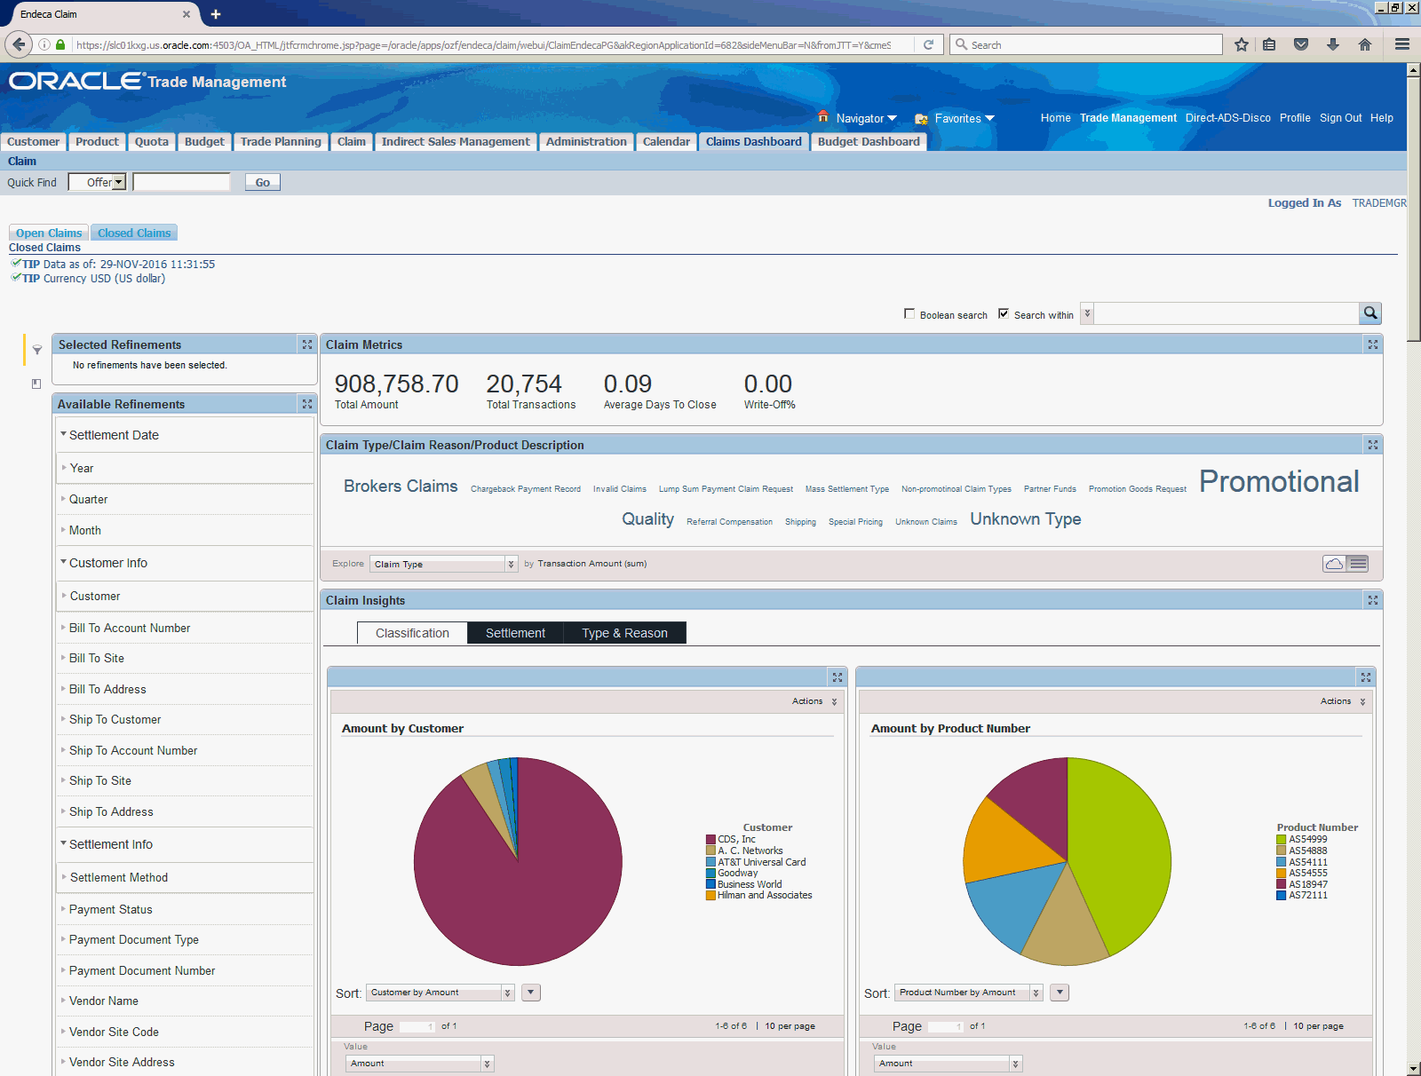Click the Favorites folder icon

tap(922, 118)
